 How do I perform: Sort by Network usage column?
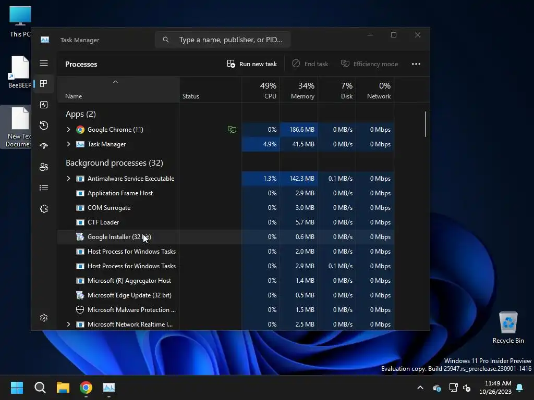pyautogui.click(x=375, y=90)
